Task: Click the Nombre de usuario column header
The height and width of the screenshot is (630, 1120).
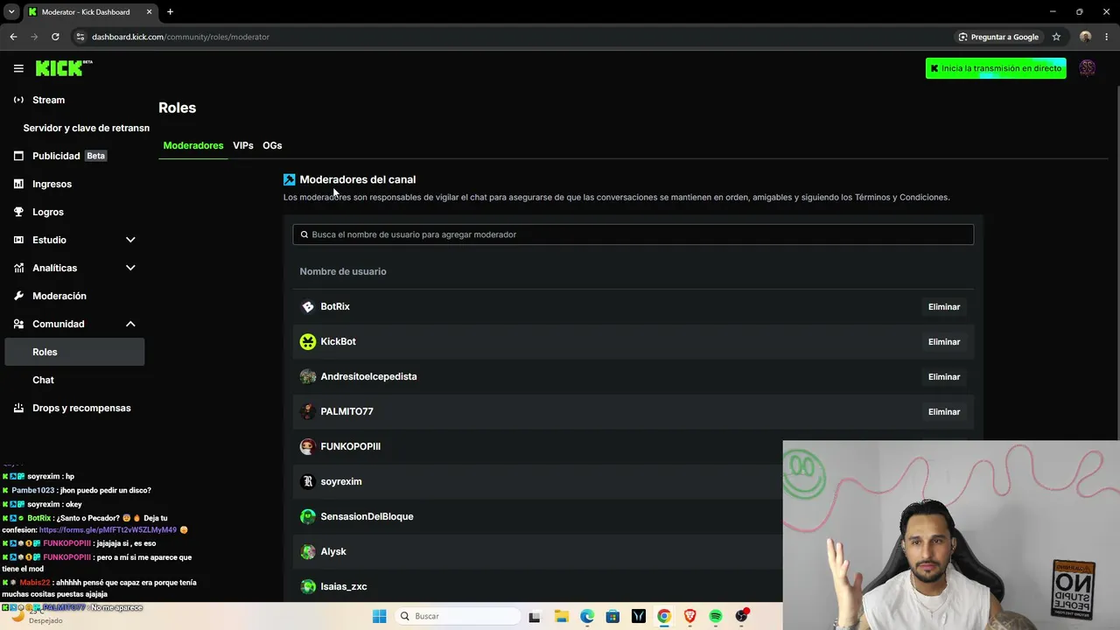Action: coord(343,271)
